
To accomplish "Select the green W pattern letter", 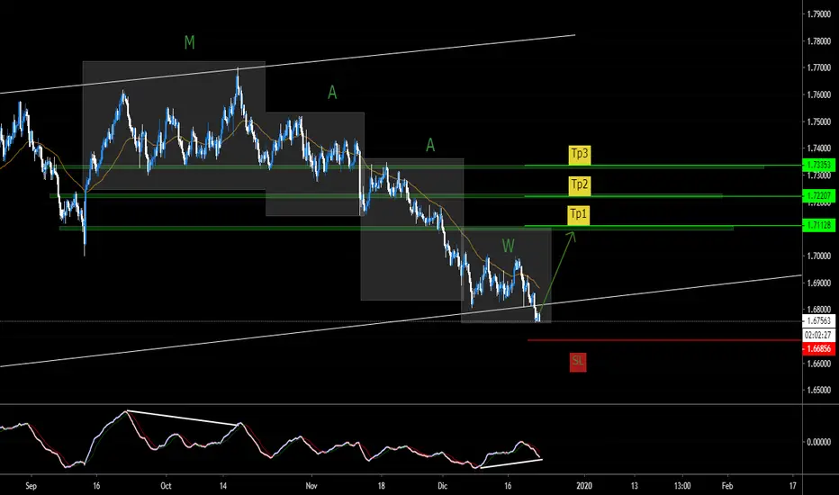I will [x=508, y=247].
